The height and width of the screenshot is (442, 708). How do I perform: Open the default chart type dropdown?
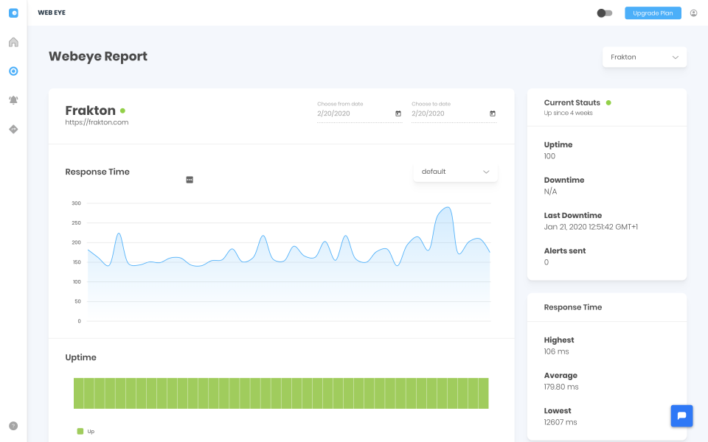pos(455,172)
